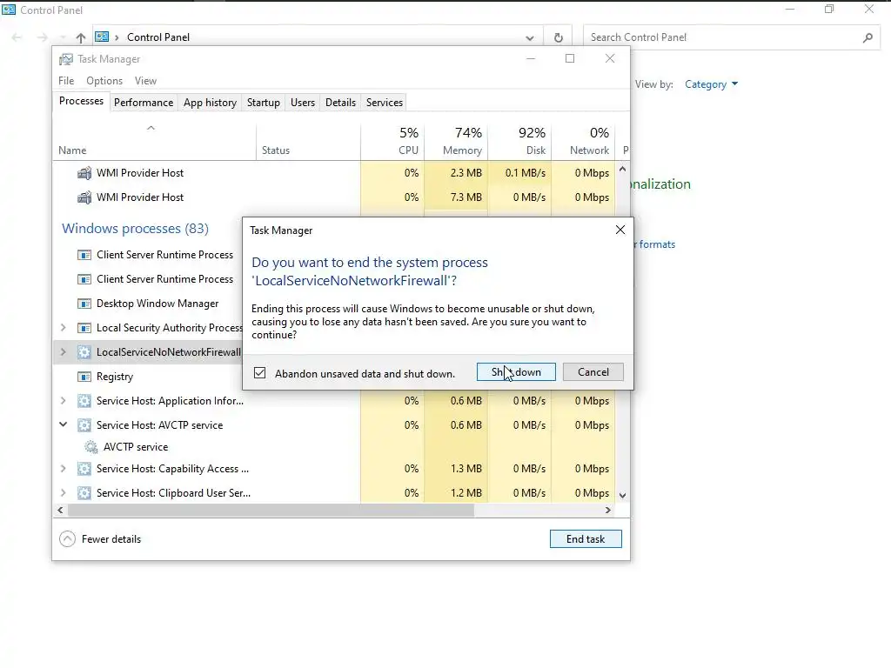Switch to the Details tab

point(340,103)
